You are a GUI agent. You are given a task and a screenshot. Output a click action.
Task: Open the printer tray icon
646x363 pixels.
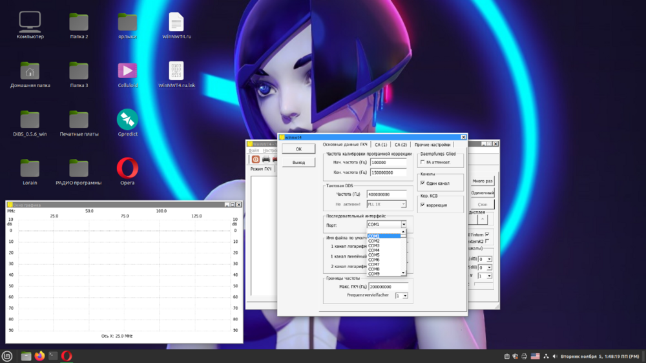(x=524, y=357)
